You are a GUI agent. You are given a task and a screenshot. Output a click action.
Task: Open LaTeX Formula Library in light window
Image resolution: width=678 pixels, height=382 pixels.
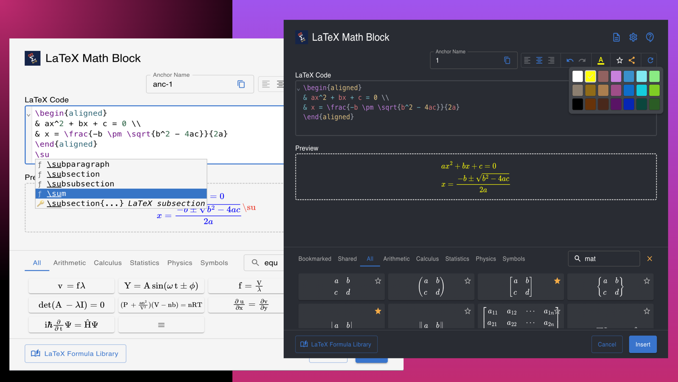75,354
